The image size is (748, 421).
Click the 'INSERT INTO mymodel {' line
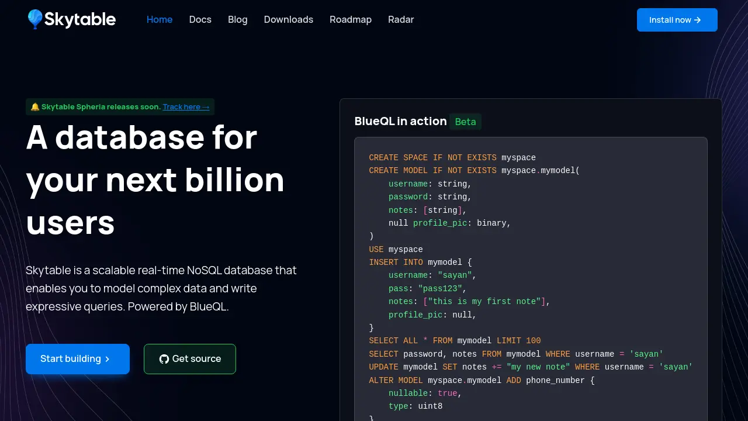click(420, 263)
